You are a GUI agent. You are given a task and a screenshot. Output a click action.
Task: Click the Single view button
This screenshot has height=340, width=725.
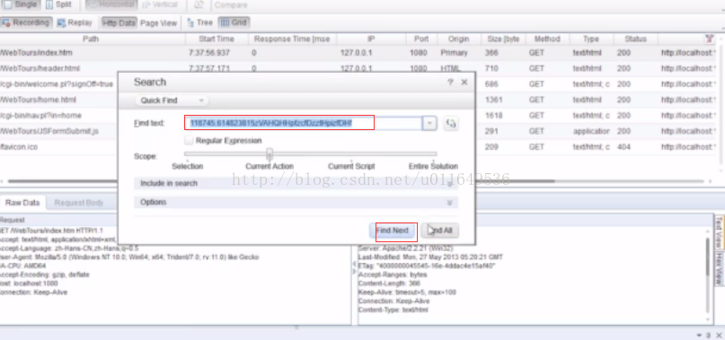coord(20,4)
